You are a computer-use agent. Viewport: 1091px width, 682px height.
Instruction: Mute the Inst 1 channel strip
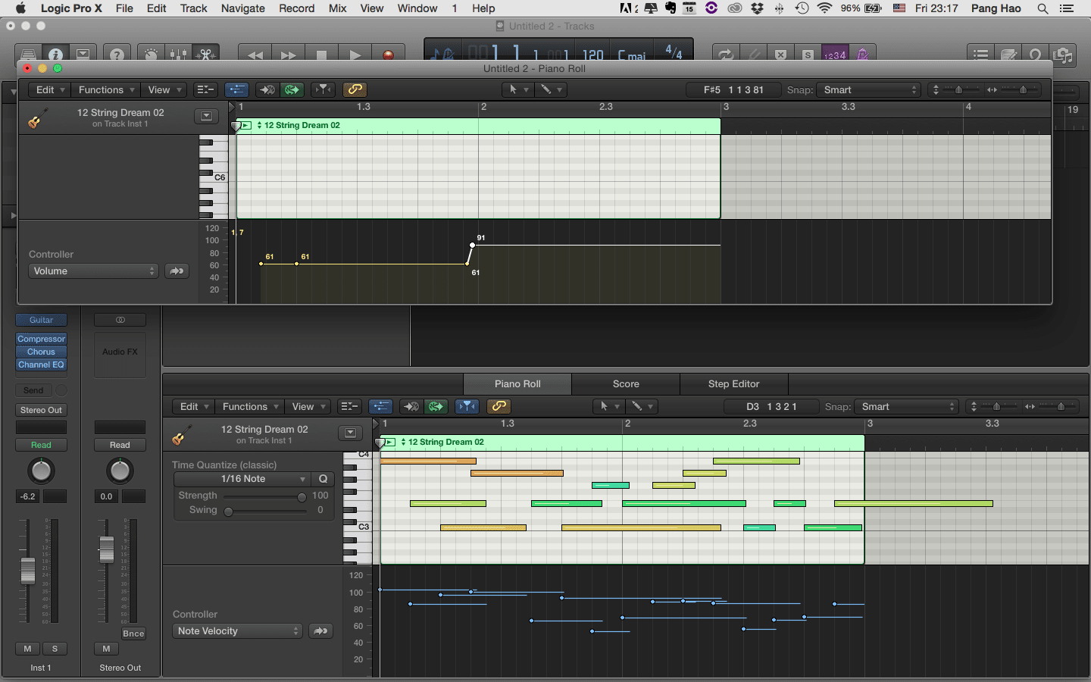click(x=28, y=649)
